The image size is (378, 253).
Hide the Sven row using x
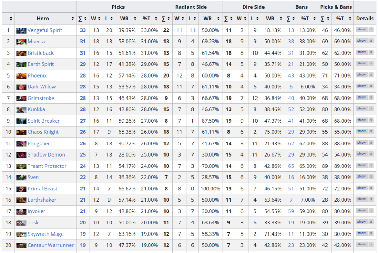371,176
